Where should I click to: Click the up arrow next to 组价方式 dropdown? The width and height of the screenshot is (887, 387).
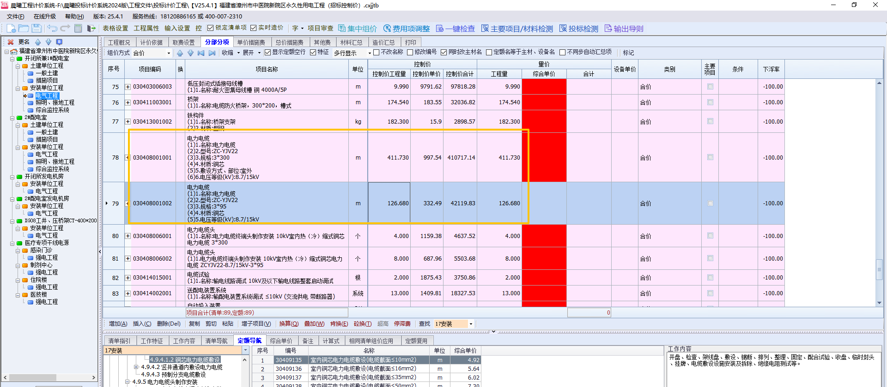coord(180,53)
